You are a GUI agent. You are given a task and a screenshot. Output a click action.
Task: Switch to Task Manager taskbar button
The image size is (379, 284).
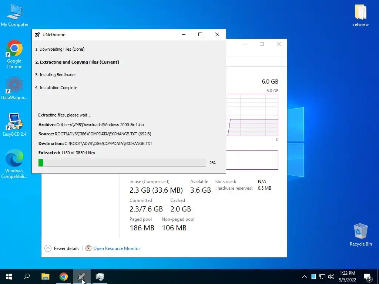[x=100, y=277]
